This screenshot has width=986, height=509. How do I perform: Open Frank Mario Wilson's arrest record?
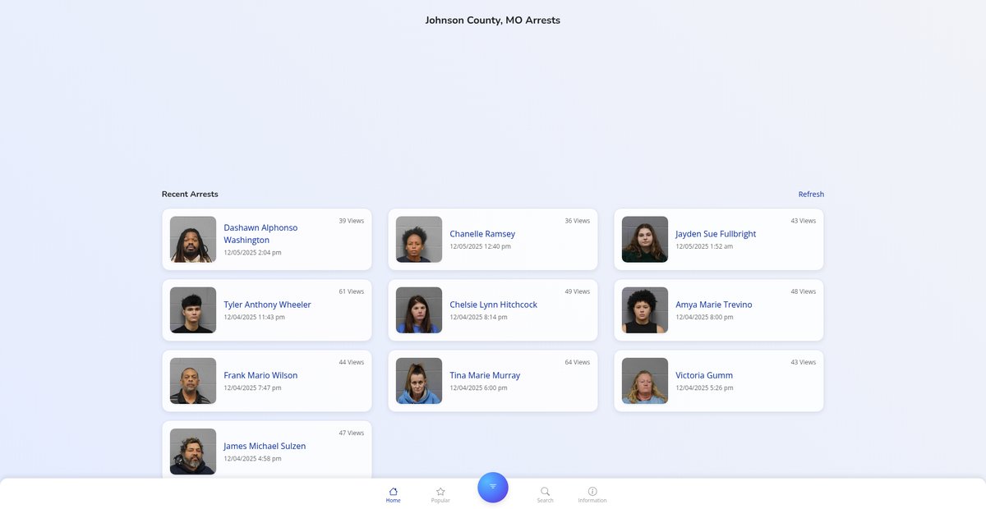pyautogui.click(x=267, y=381)
